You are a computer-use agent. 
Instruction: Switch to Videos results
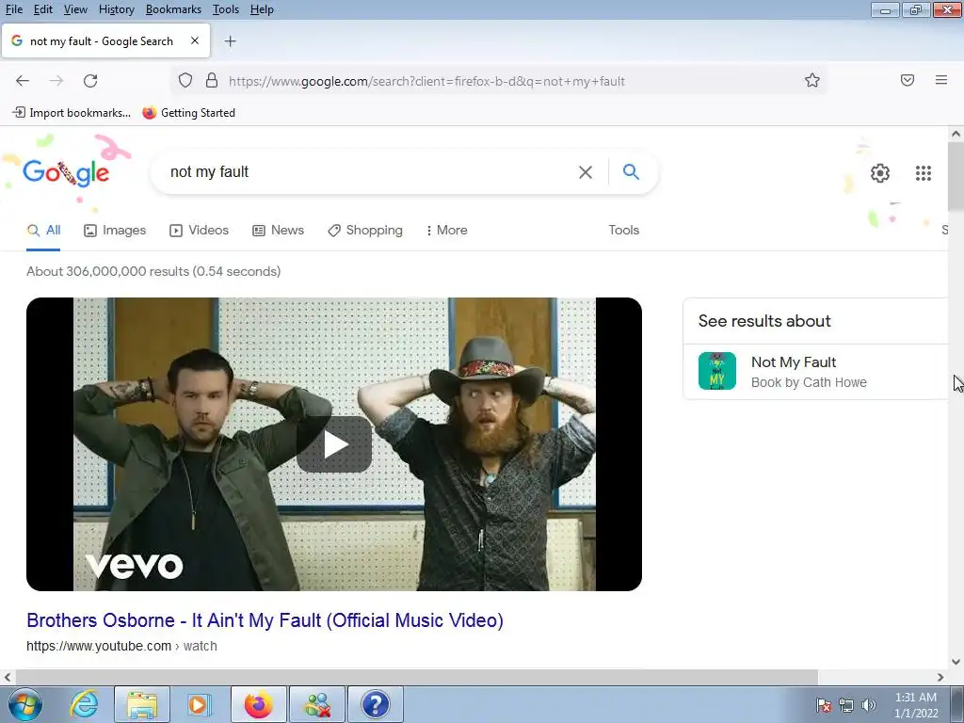click(200, 230)
